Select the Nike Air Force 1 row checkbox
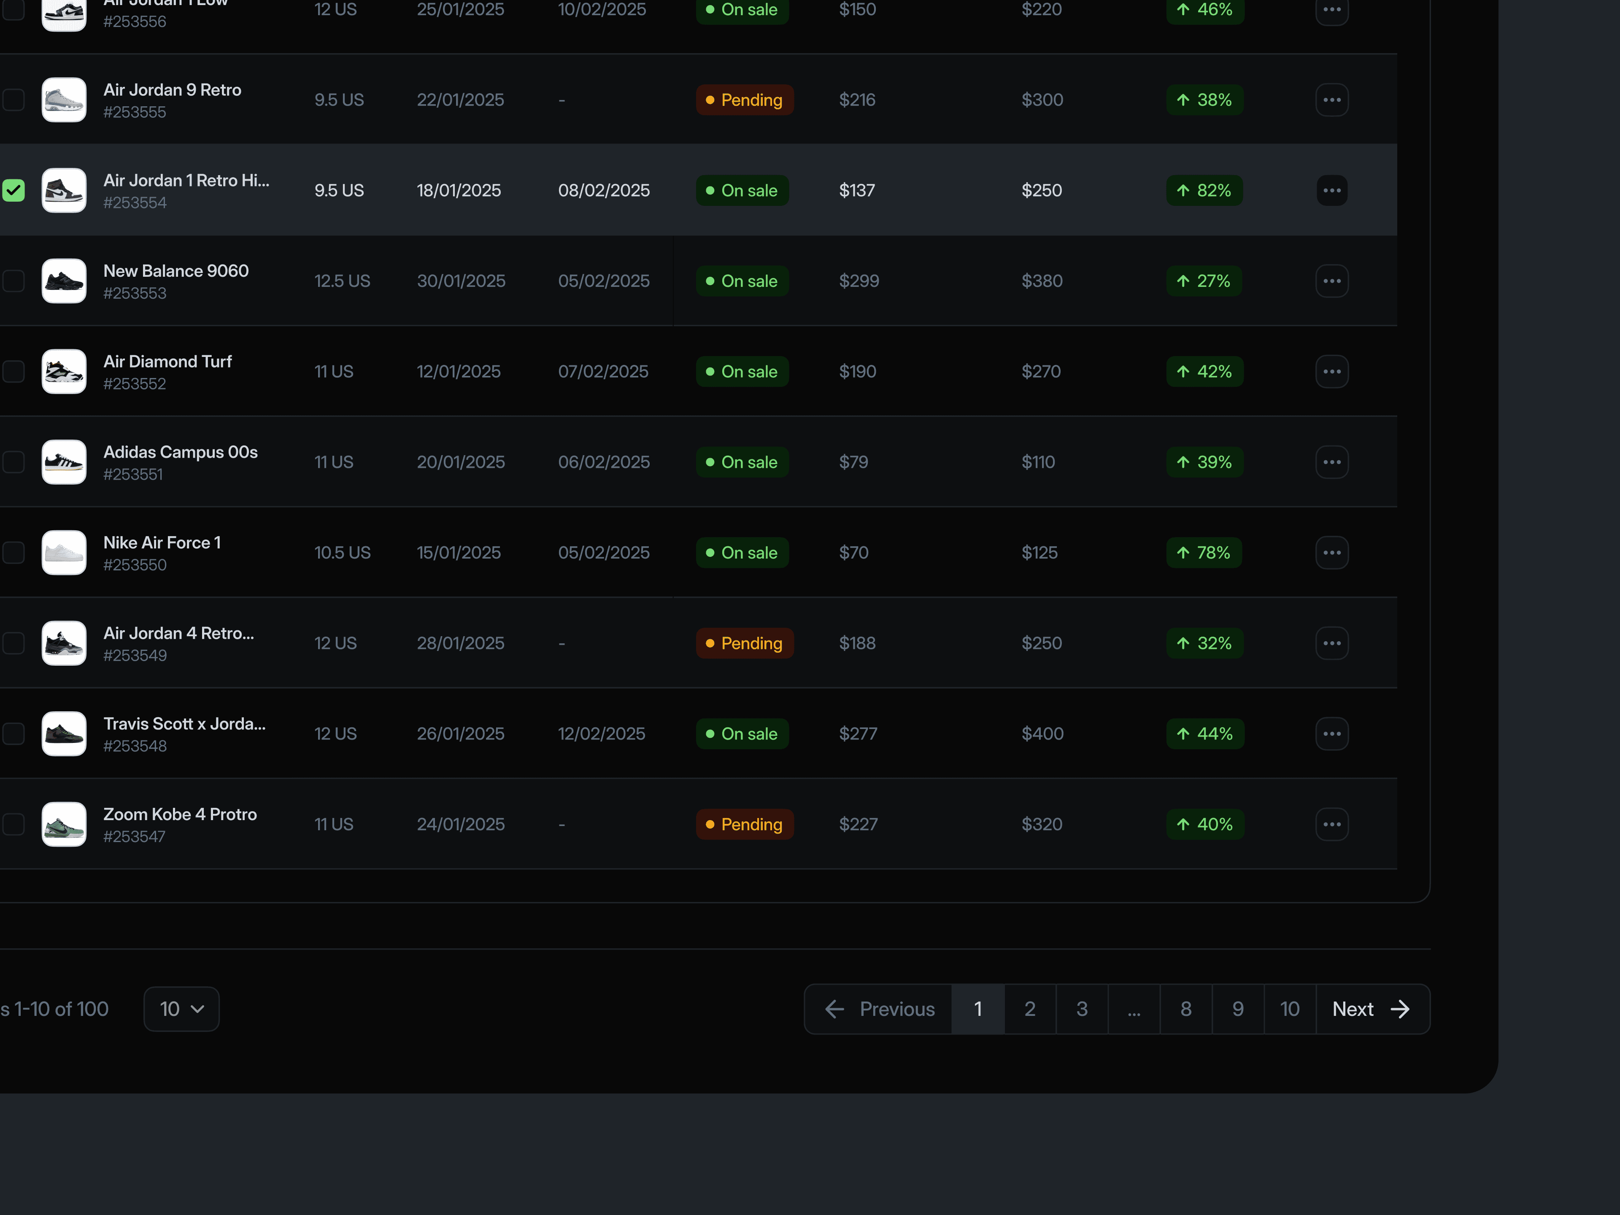Image resolution: width=1620 pixels, height=1215 pixels. [13, 553]
